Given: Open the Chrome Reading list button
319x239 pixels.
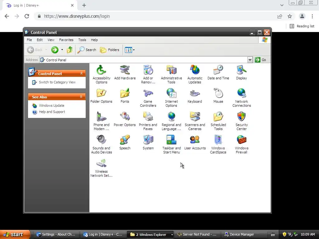Looking at the screenshot, I should (302, 26).
